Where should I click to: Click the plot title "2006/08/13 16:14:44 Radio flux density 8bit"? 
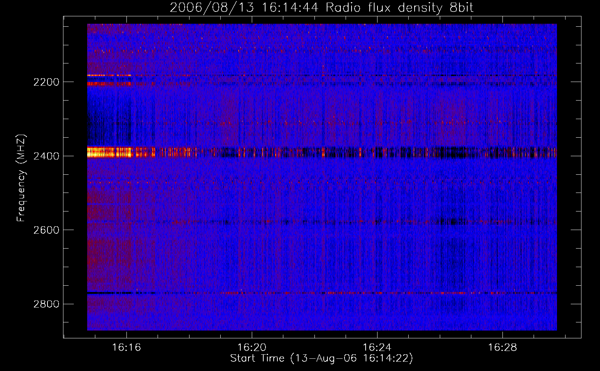point(322,7)
